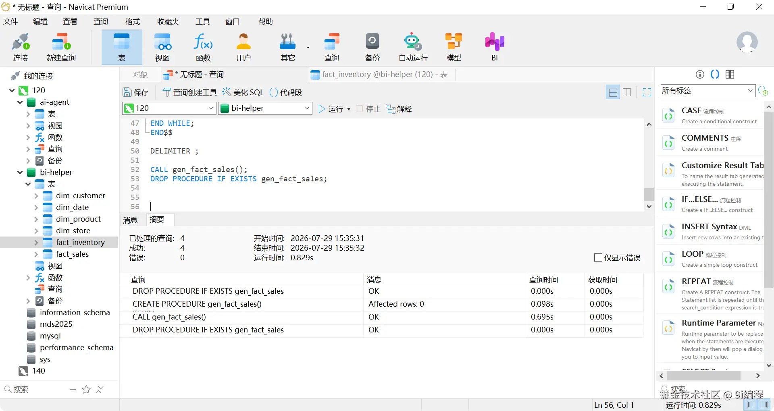The image size is (774, 411).
Task: Tick the 仅显示错误 checkbox
Action: (598, 257)
